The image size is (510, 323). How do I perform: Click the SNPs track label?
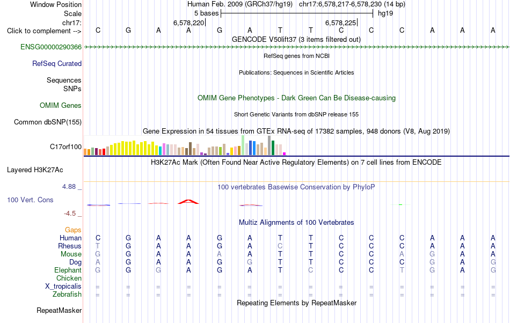[x=72, y=89]
